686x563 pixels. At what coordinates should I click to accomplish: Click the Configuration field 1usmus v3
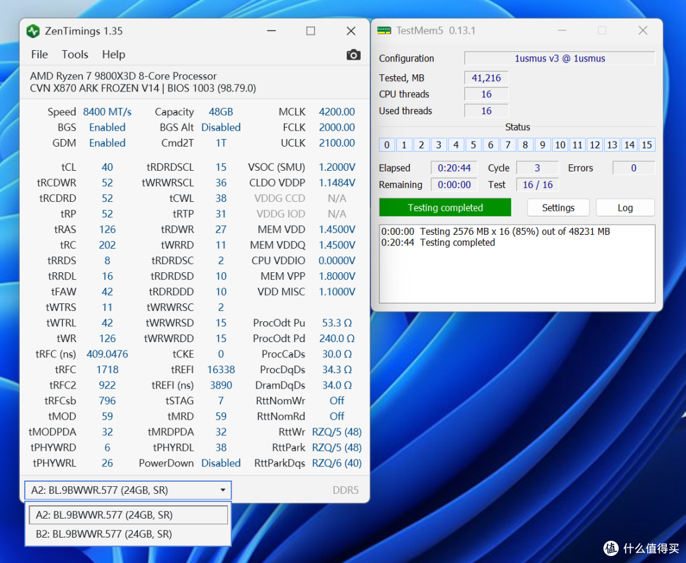[x=560, y=58]
